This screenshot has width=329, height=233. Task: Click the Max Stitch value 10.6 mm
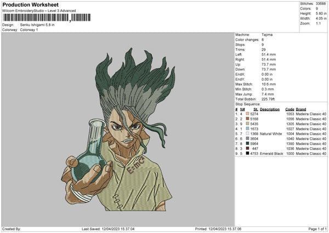tap(269, 84)
